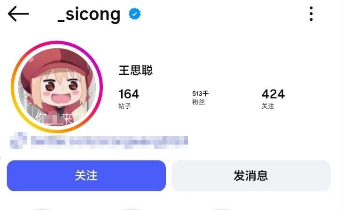
Task: Follow the user with blue 关注 button
Action: point(86,176)
